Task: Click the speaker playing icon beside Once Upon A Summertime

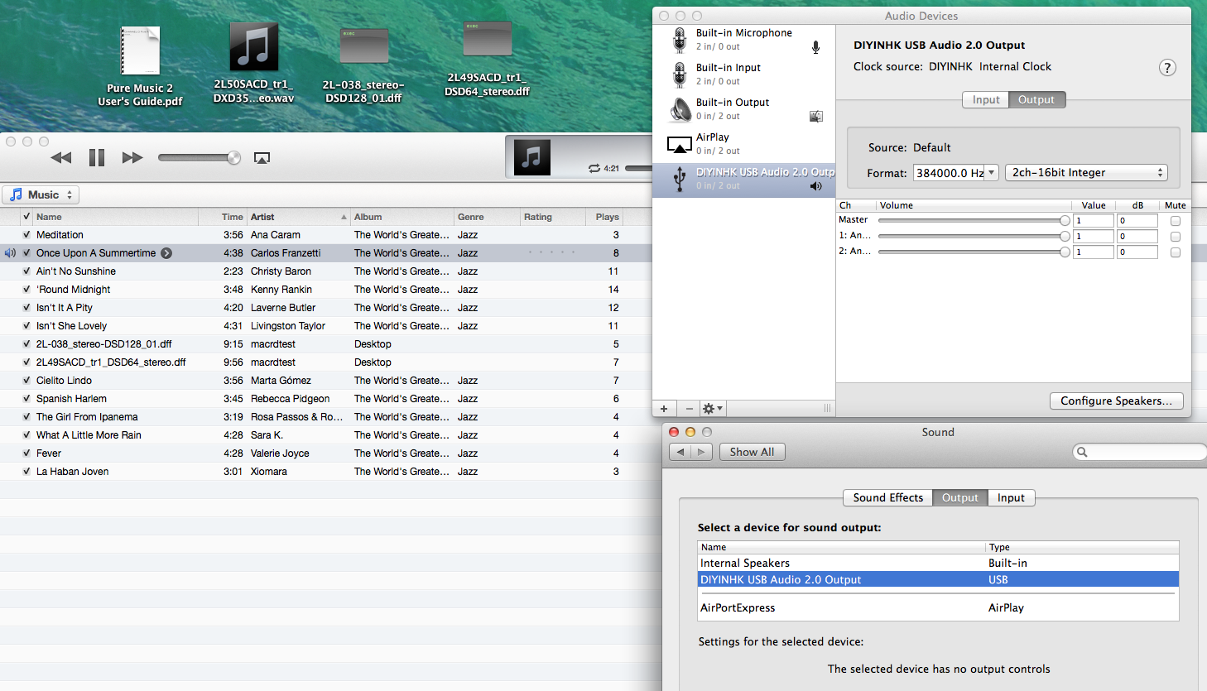Action: pyautogui.click(x=10, y=253)
